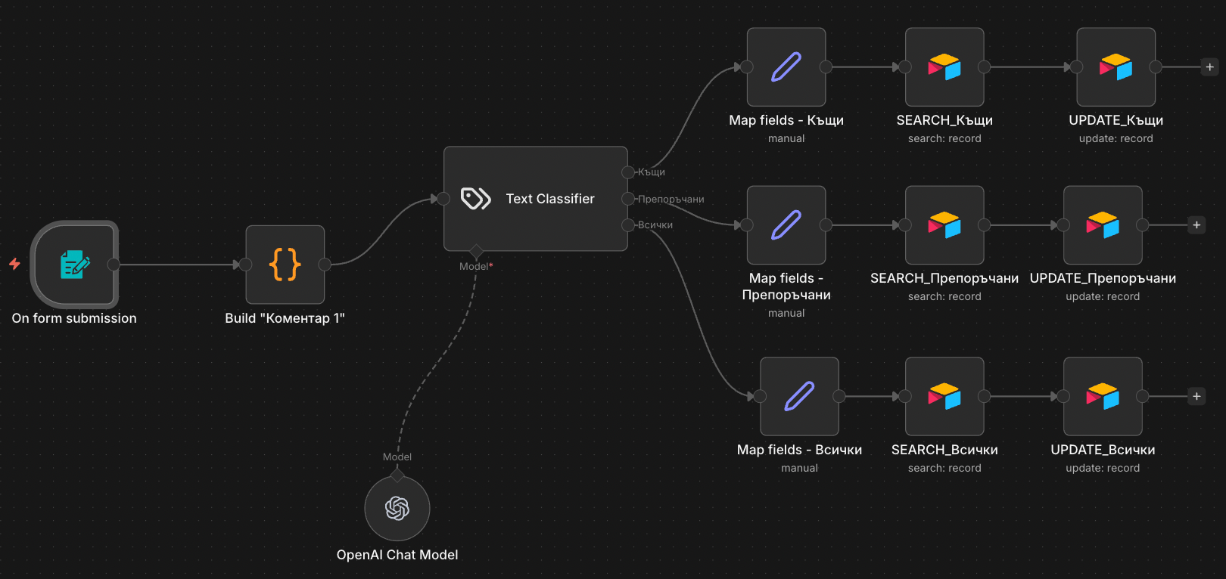Viewport: 1226px width, 579px height.
Task: Select the Map fields - Препоръчани node
Action: pyautogui.click(x=786, y=225)
